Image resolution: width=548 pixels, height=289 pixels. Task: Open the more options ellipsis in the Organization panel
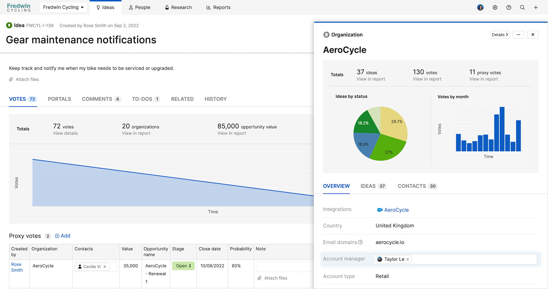tap(518, 35)
